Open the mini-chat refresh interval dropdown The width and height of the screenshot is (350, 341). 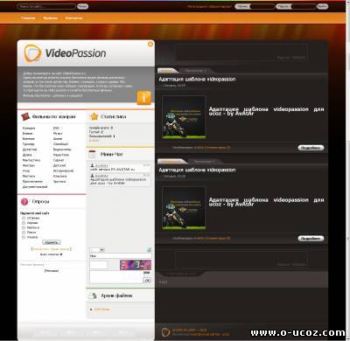(97, 250)
